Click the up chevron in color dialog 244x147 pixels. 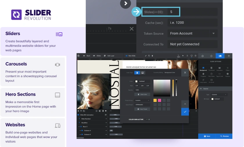(185, 104)
